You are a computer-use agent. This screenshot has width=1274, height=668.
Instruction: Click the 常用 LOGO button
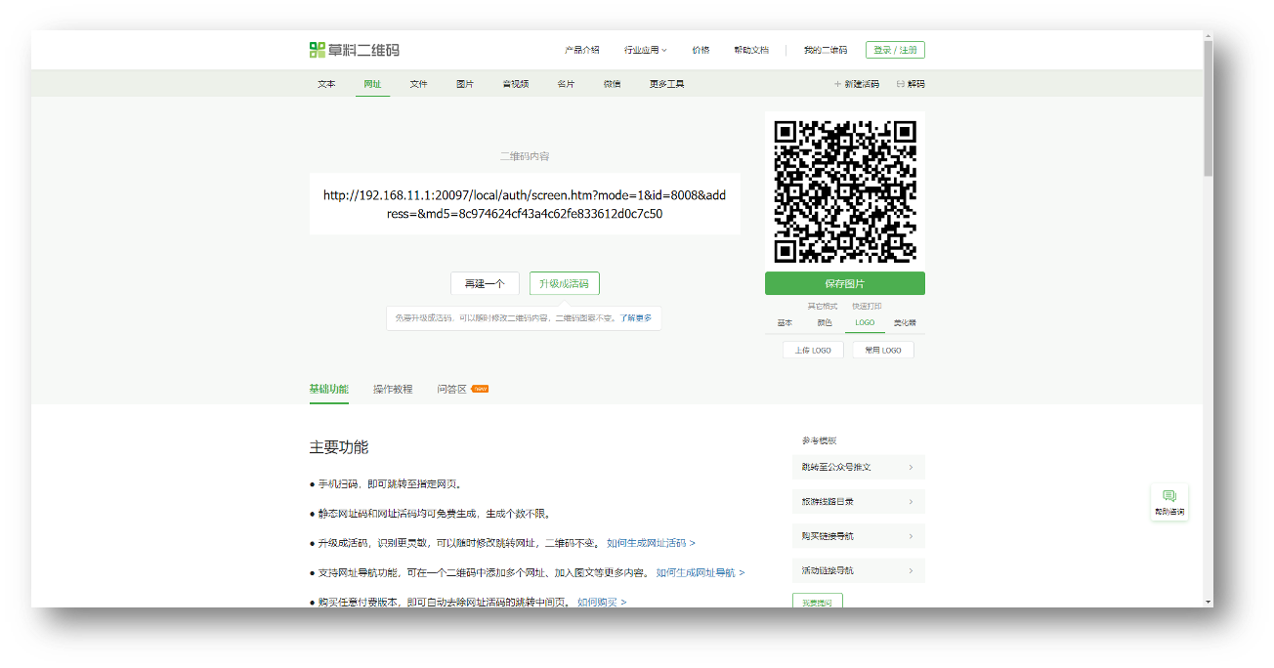tap(883, 350)
